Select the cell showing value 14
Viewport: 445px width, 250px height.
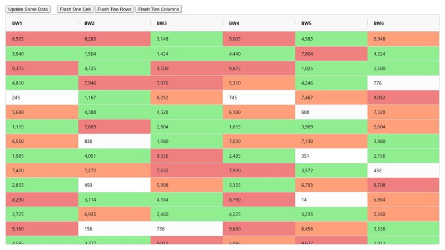click(x=331, y=199)
